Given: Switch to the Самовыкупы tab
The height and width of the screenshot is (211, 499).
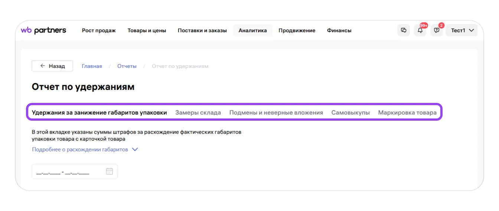Looking at the screenshot, I should (350, 113).
